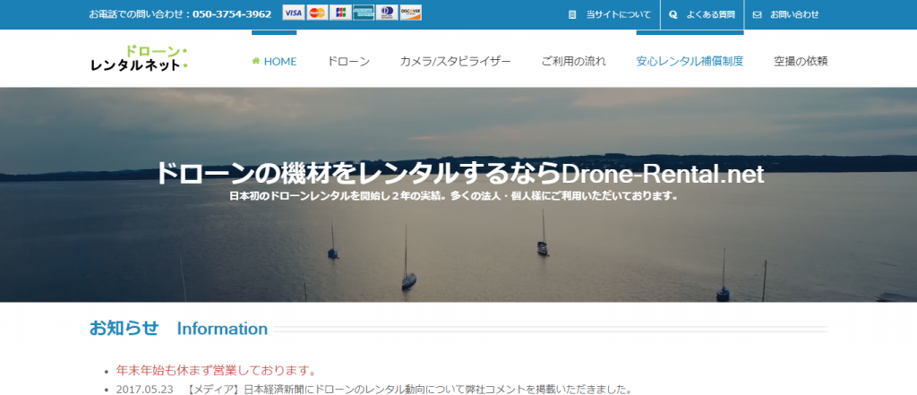This screenshot has height=395, width=917.
Task: Click the MasterCard logo icon
Action: pos(316,13)
